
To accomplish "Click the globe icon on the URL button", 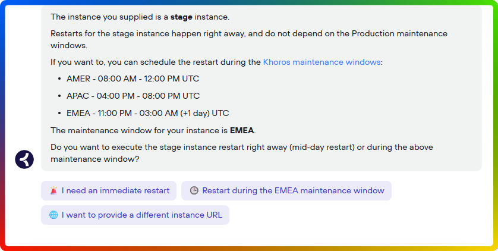I will pos(53,215).
